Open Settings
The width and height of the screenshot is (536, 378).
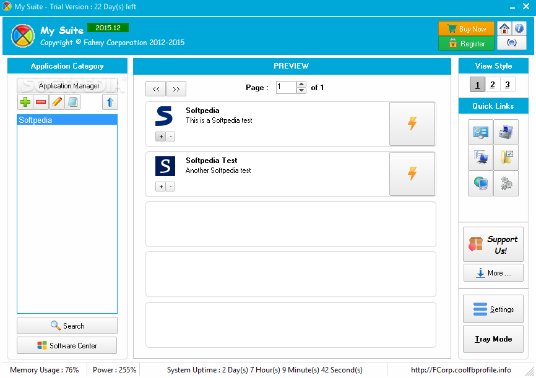point(493,309)
